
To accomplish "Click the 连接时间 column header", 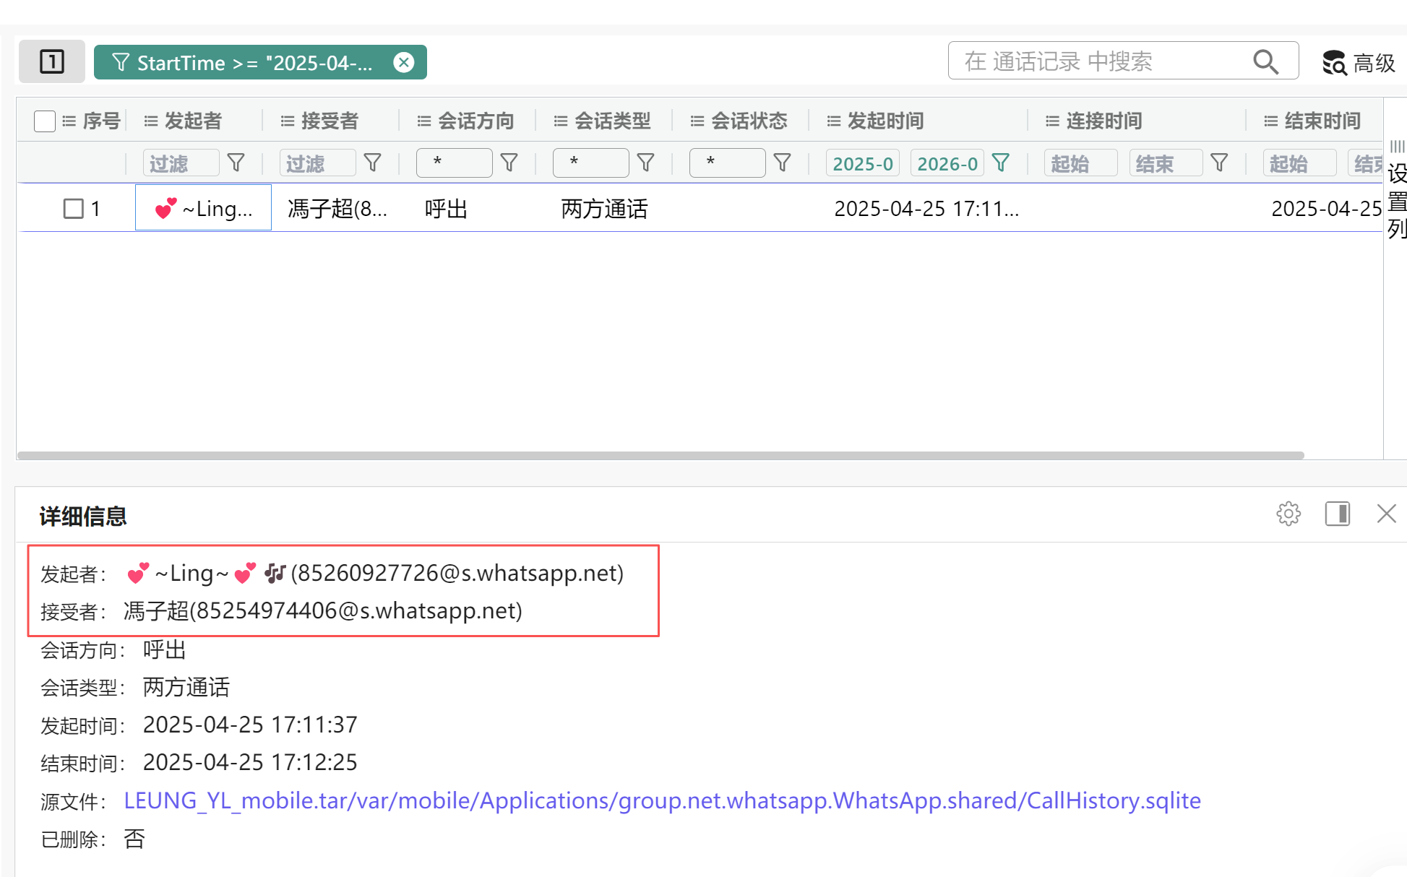I will pyautogui.click(x=1103, y=121).
